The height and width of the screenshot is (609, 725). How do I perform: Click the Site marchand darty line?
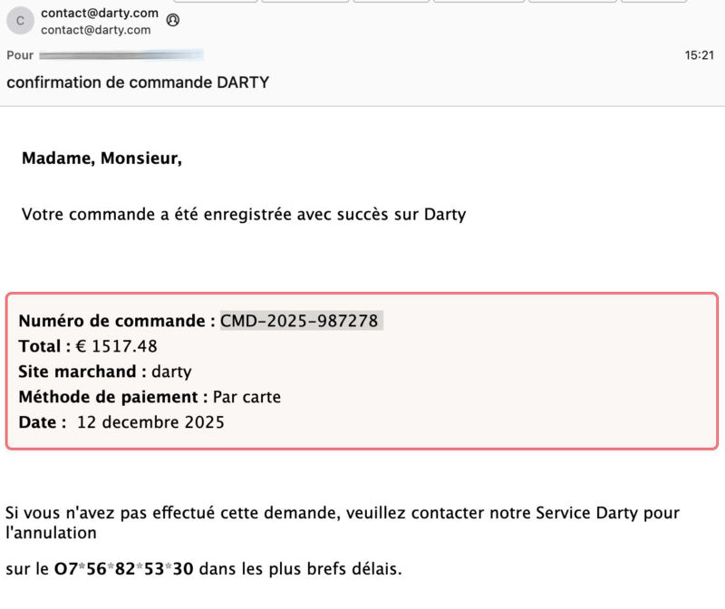pos(105,372)
